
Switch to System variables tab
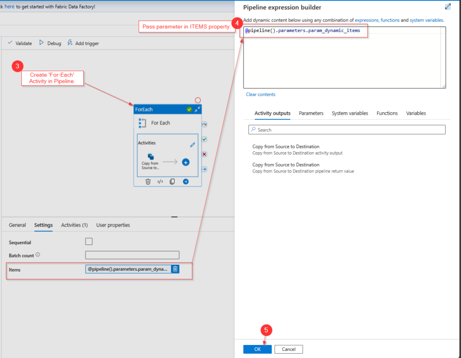(350, 113)
